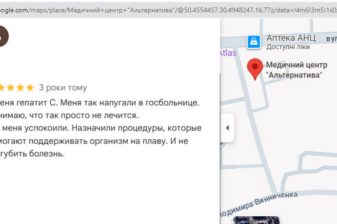The width and height of the screenshot is (337, 224).
Task: Click the red Медичний центр map pin
Action: [x=254, y=68]
